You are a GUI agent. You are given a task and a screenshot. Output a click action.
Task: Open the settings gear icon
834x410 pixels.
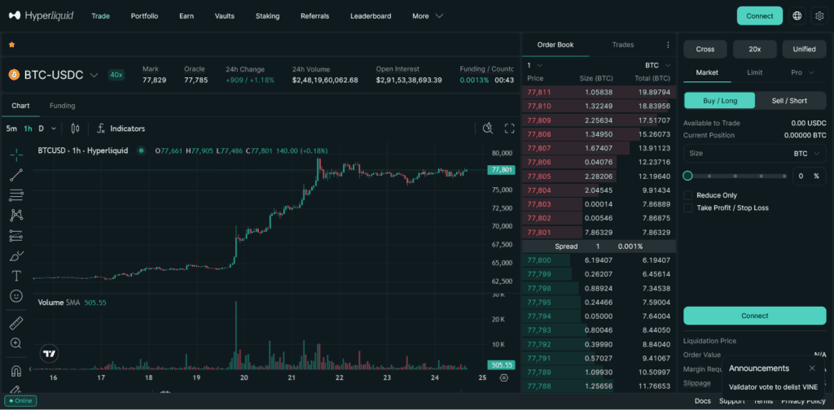tap(819, 16)
